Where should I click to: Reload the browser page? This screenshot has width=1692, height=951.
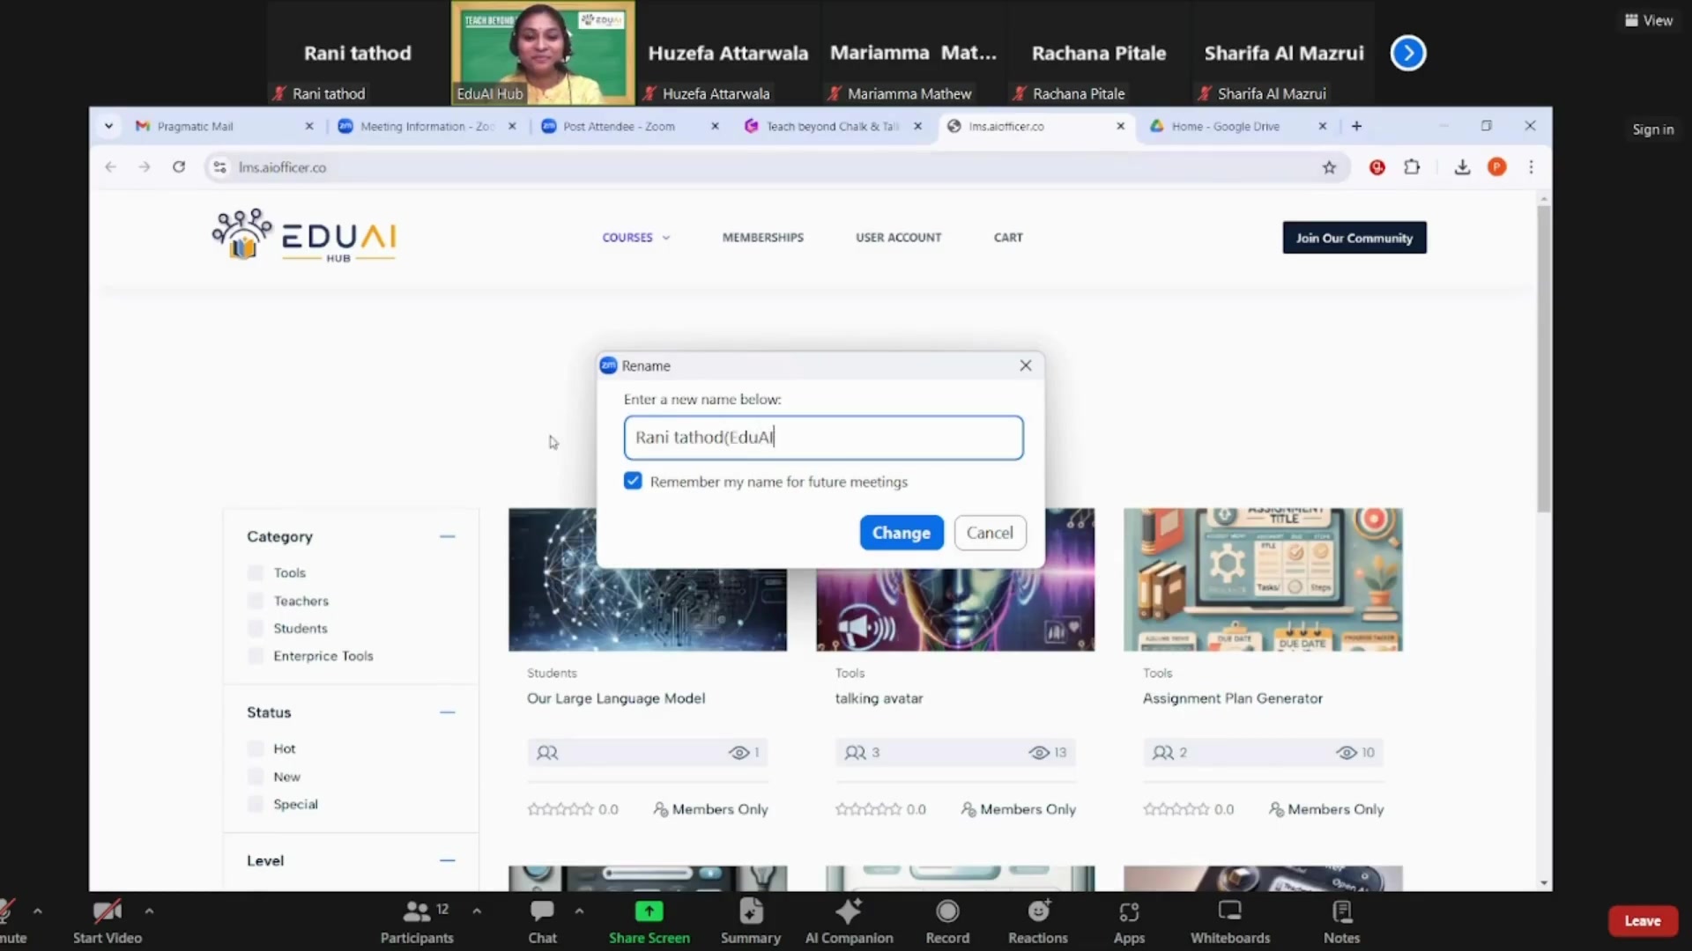click(179, 166)
